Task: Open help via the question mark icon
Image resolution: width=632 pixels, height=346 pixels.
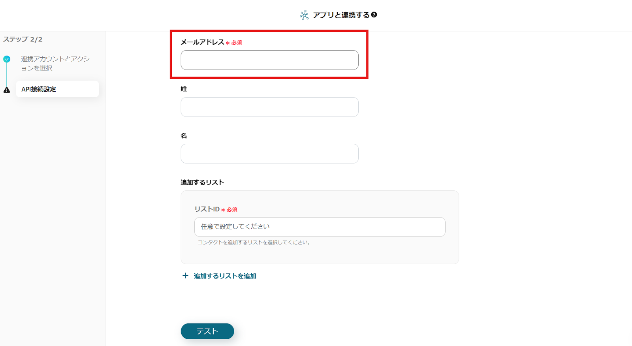Action: (374, 15)
